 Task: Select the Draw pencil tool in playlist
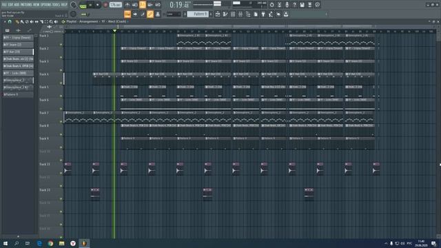tap(17, 21)
